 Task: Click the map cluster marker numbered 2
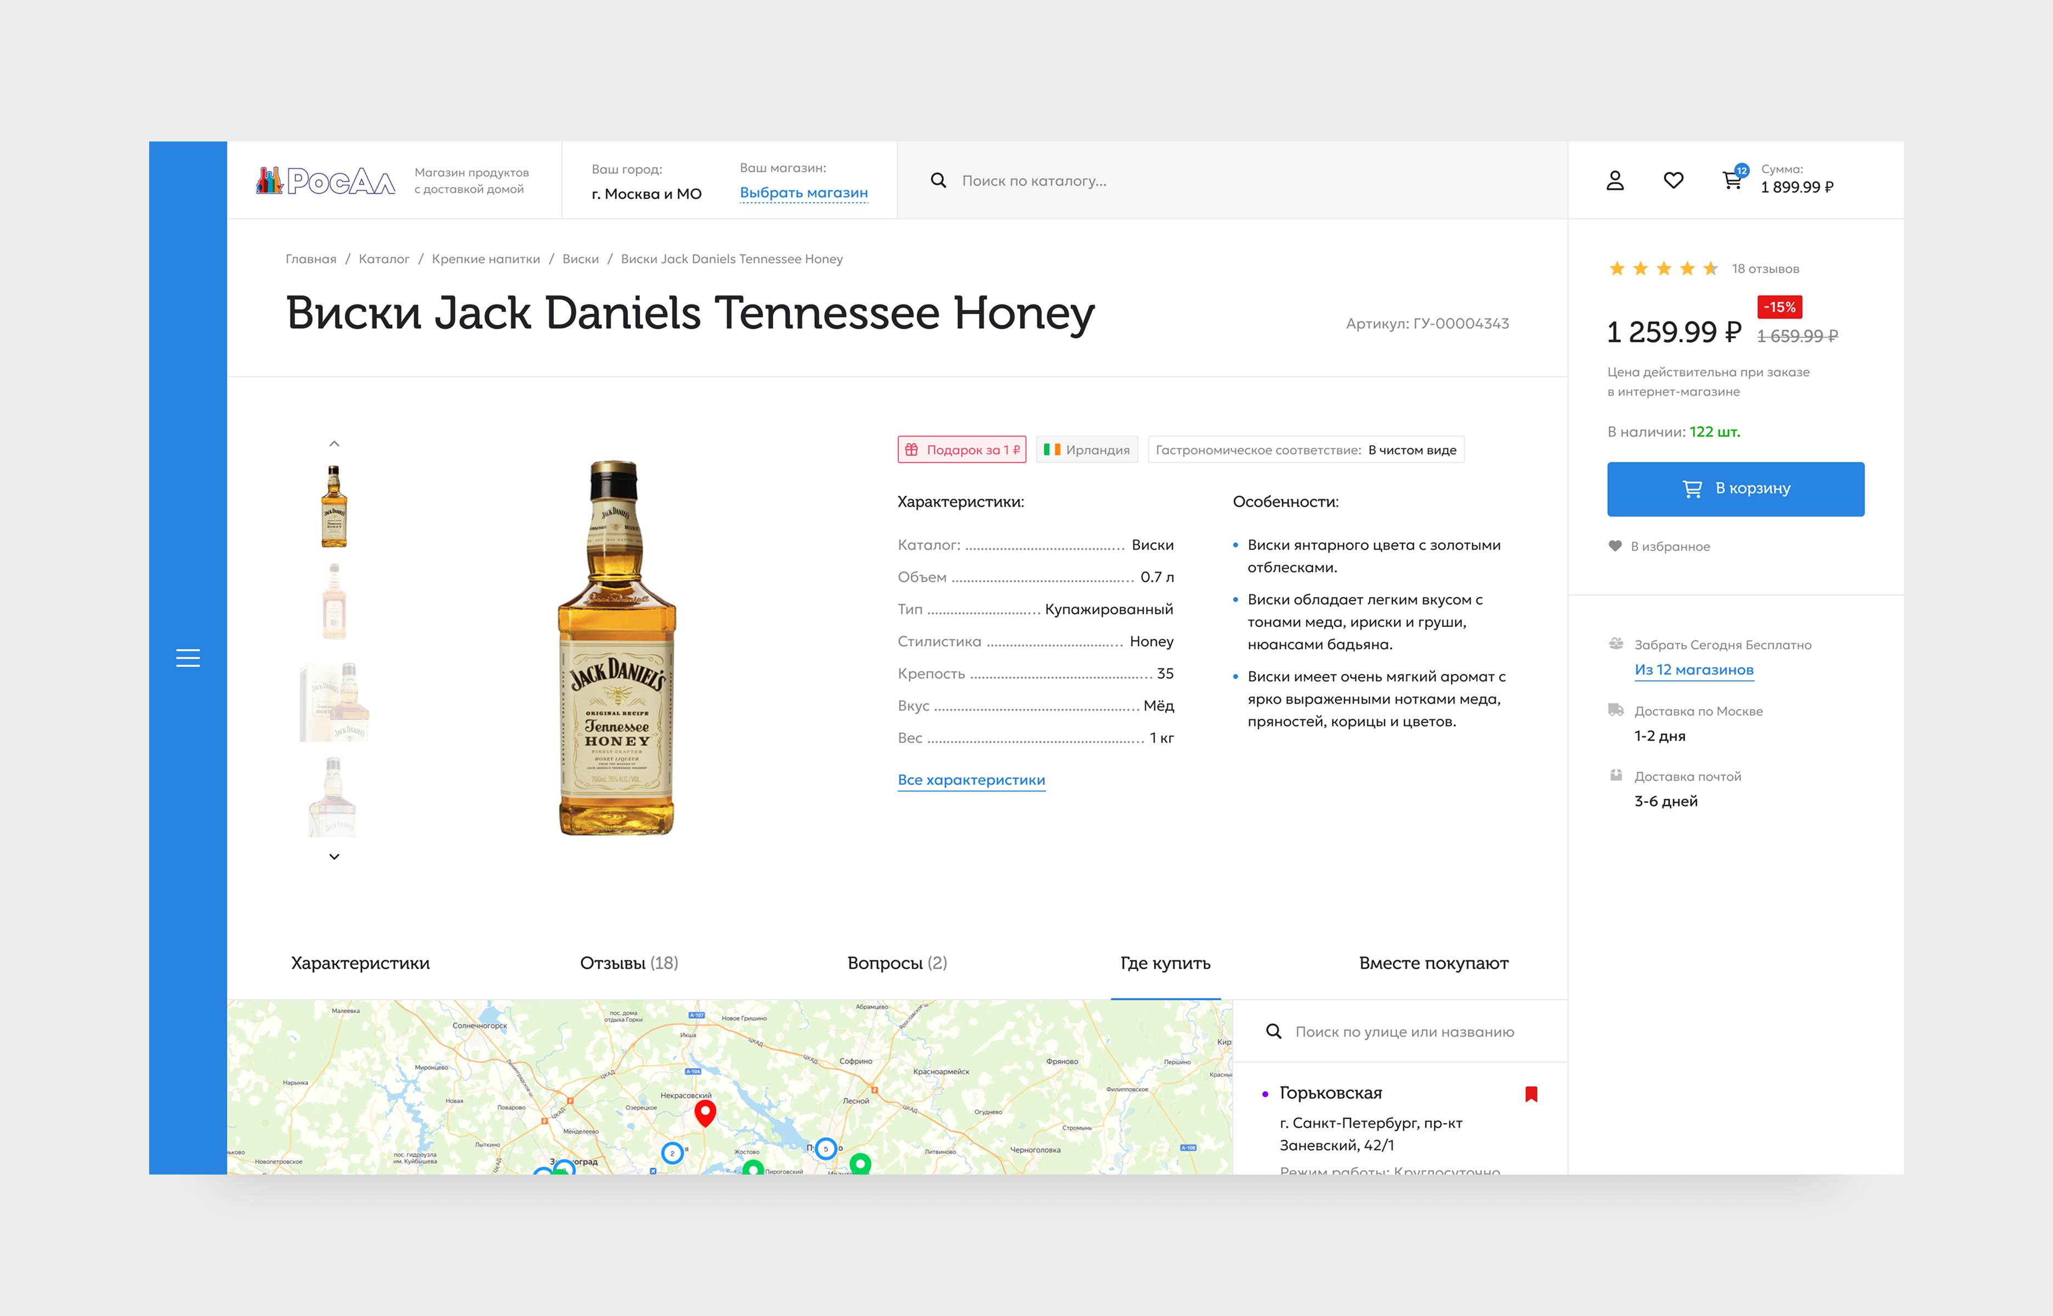(x=672, y=1154)
